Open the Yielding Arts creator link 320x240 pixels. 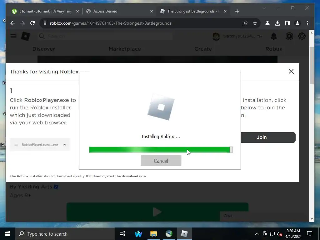click(35, 187)
